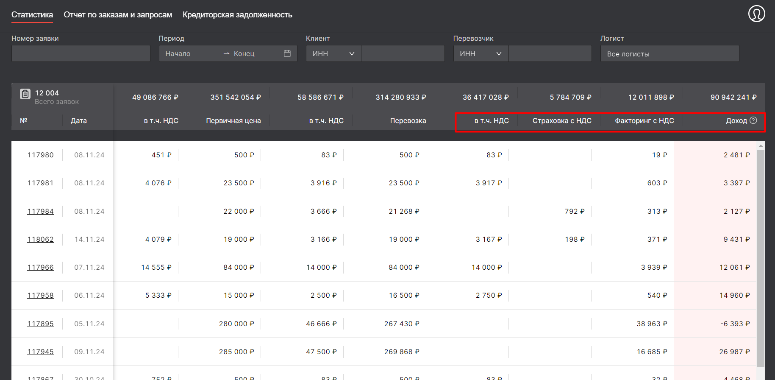This screenshot has height=380, width=775.
Task: Click the table vertical scrollbar thumb
Action: coord(761,257)
